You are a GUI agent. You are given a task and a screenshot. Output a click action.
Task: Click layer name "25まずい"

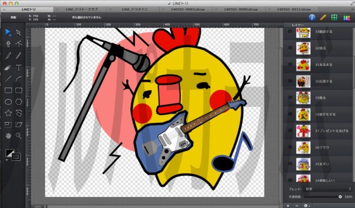click(x=322, y=164)
